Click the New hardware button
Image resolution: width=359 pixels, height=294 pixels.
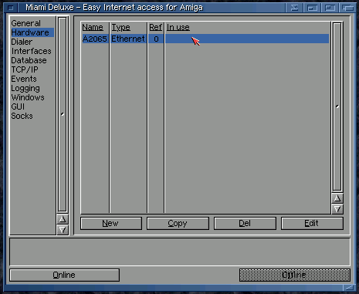pos(111,223)
